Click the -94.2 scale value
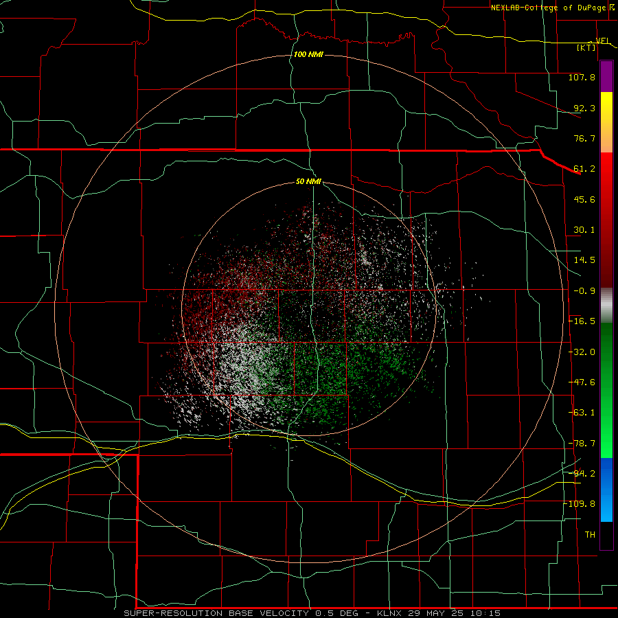The height and width of the screenshot is (618, 618). tap(582, 474)
